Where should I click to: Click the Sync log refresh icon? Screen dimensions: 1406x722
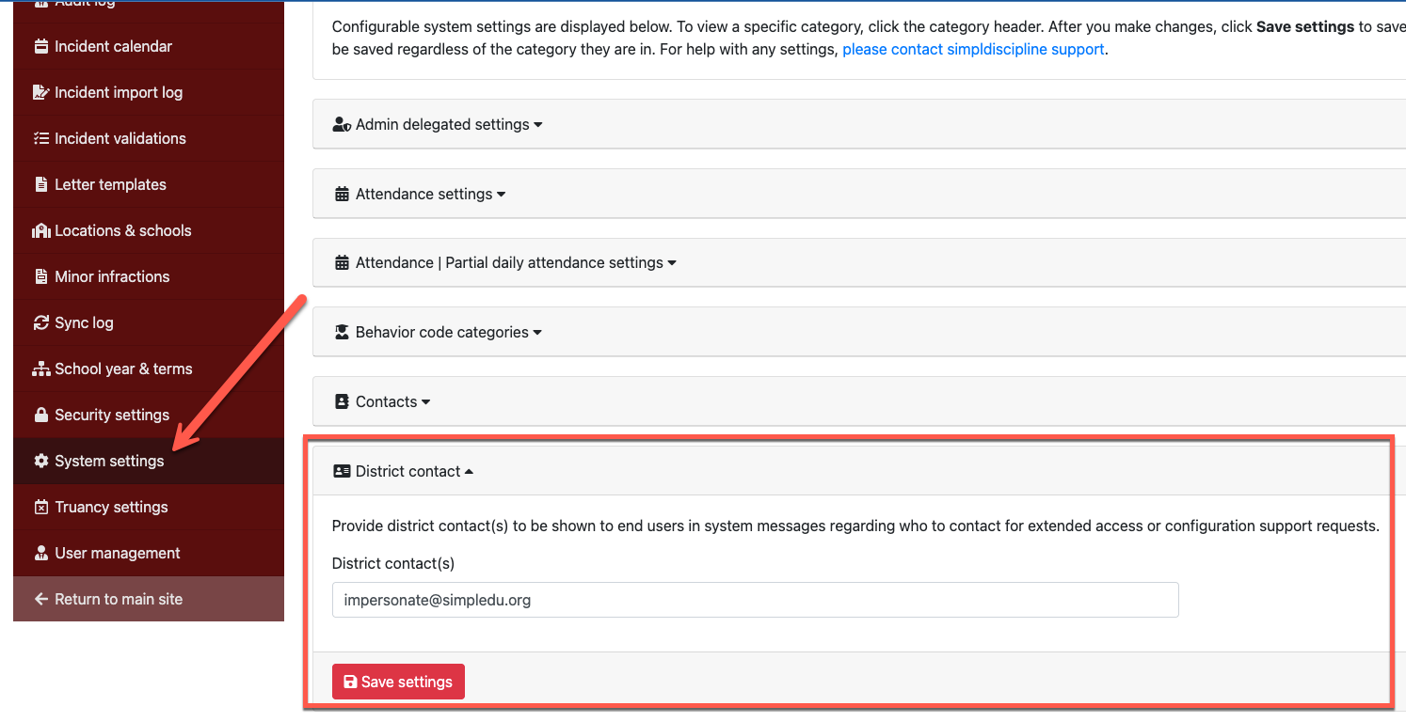pyautogui.click(x=40, y=322)
